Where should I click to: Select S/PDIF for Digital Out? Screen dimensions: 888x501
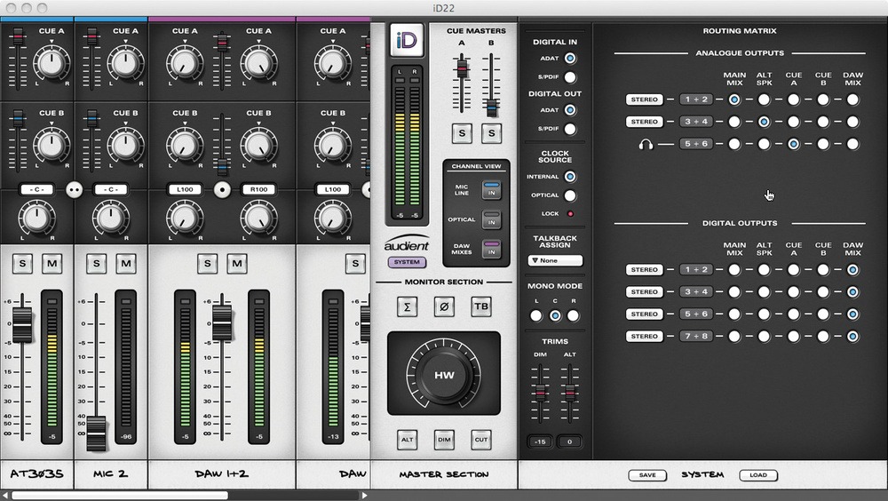tap(570, 129)
